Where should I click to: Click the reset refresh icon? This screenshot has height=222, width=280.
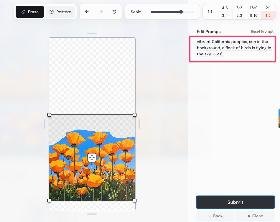click(x=114, y=12)
